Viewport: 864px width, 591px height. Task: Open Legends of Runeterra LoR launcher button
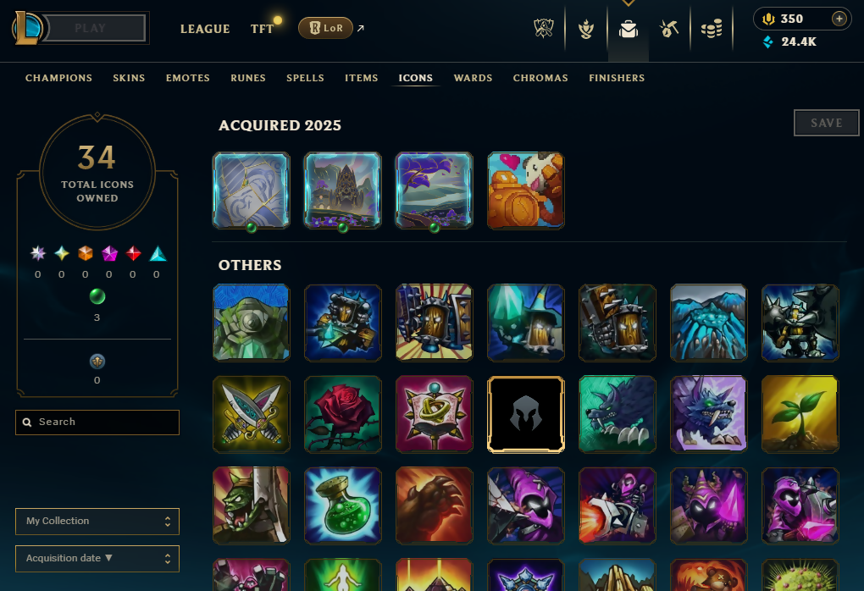(x=325, y=28)
